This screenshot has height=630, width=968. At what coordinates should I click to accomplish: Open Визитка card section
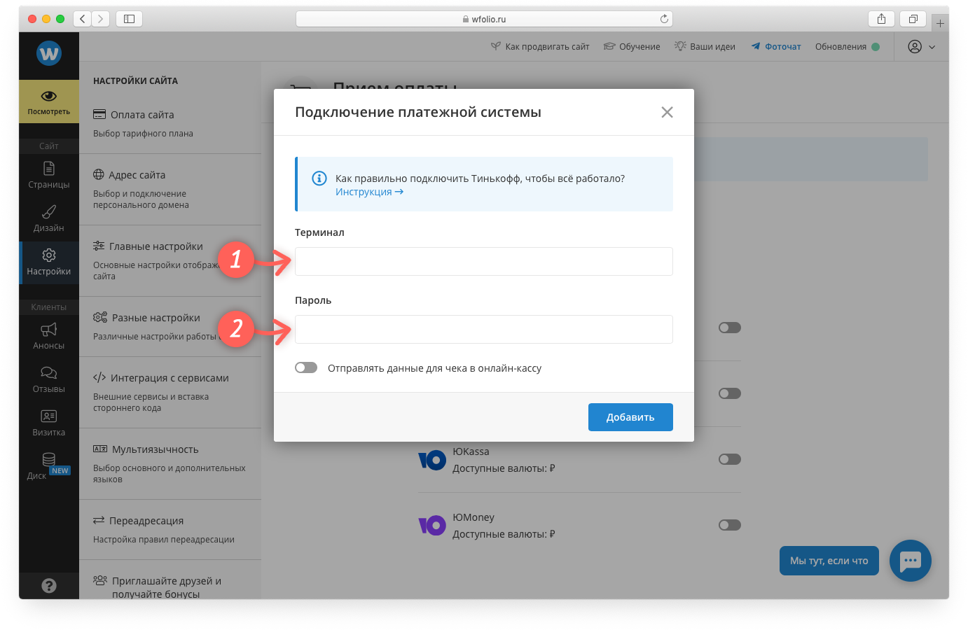pos(49,423)
